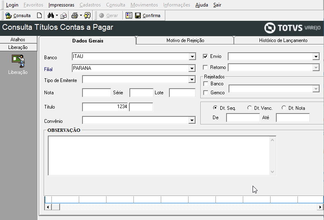Click the Sair menu item

click(217, 5)
